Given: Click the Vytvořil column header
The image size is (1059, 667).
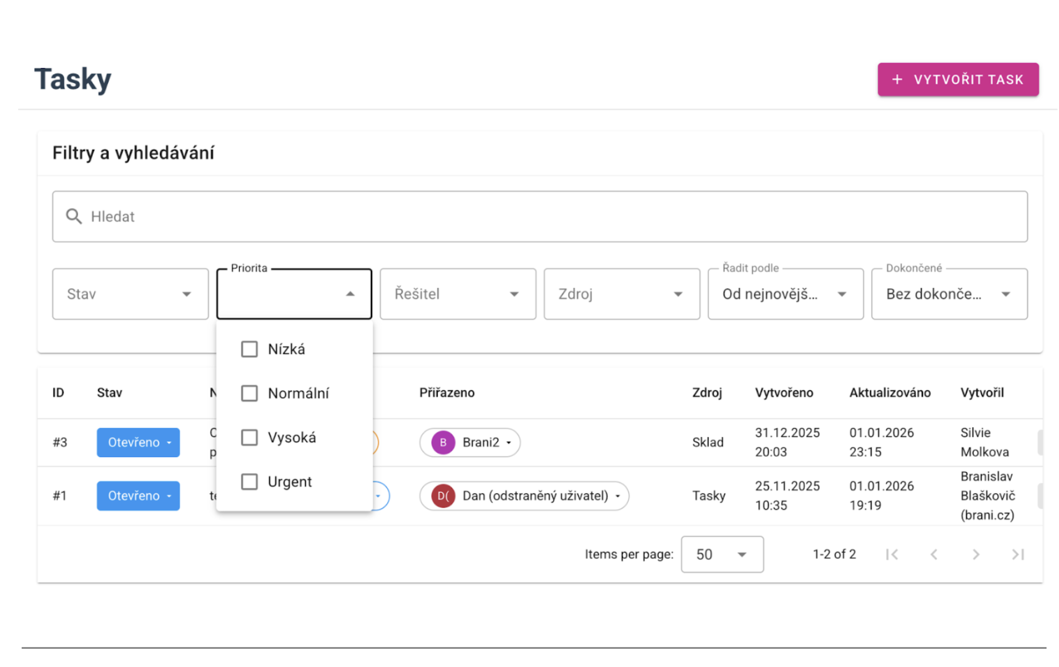Looking at the screenshot, I should pos(982,393).
